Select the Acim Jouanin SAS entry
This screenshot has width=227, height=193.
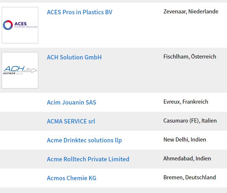(x=71, y=102)
